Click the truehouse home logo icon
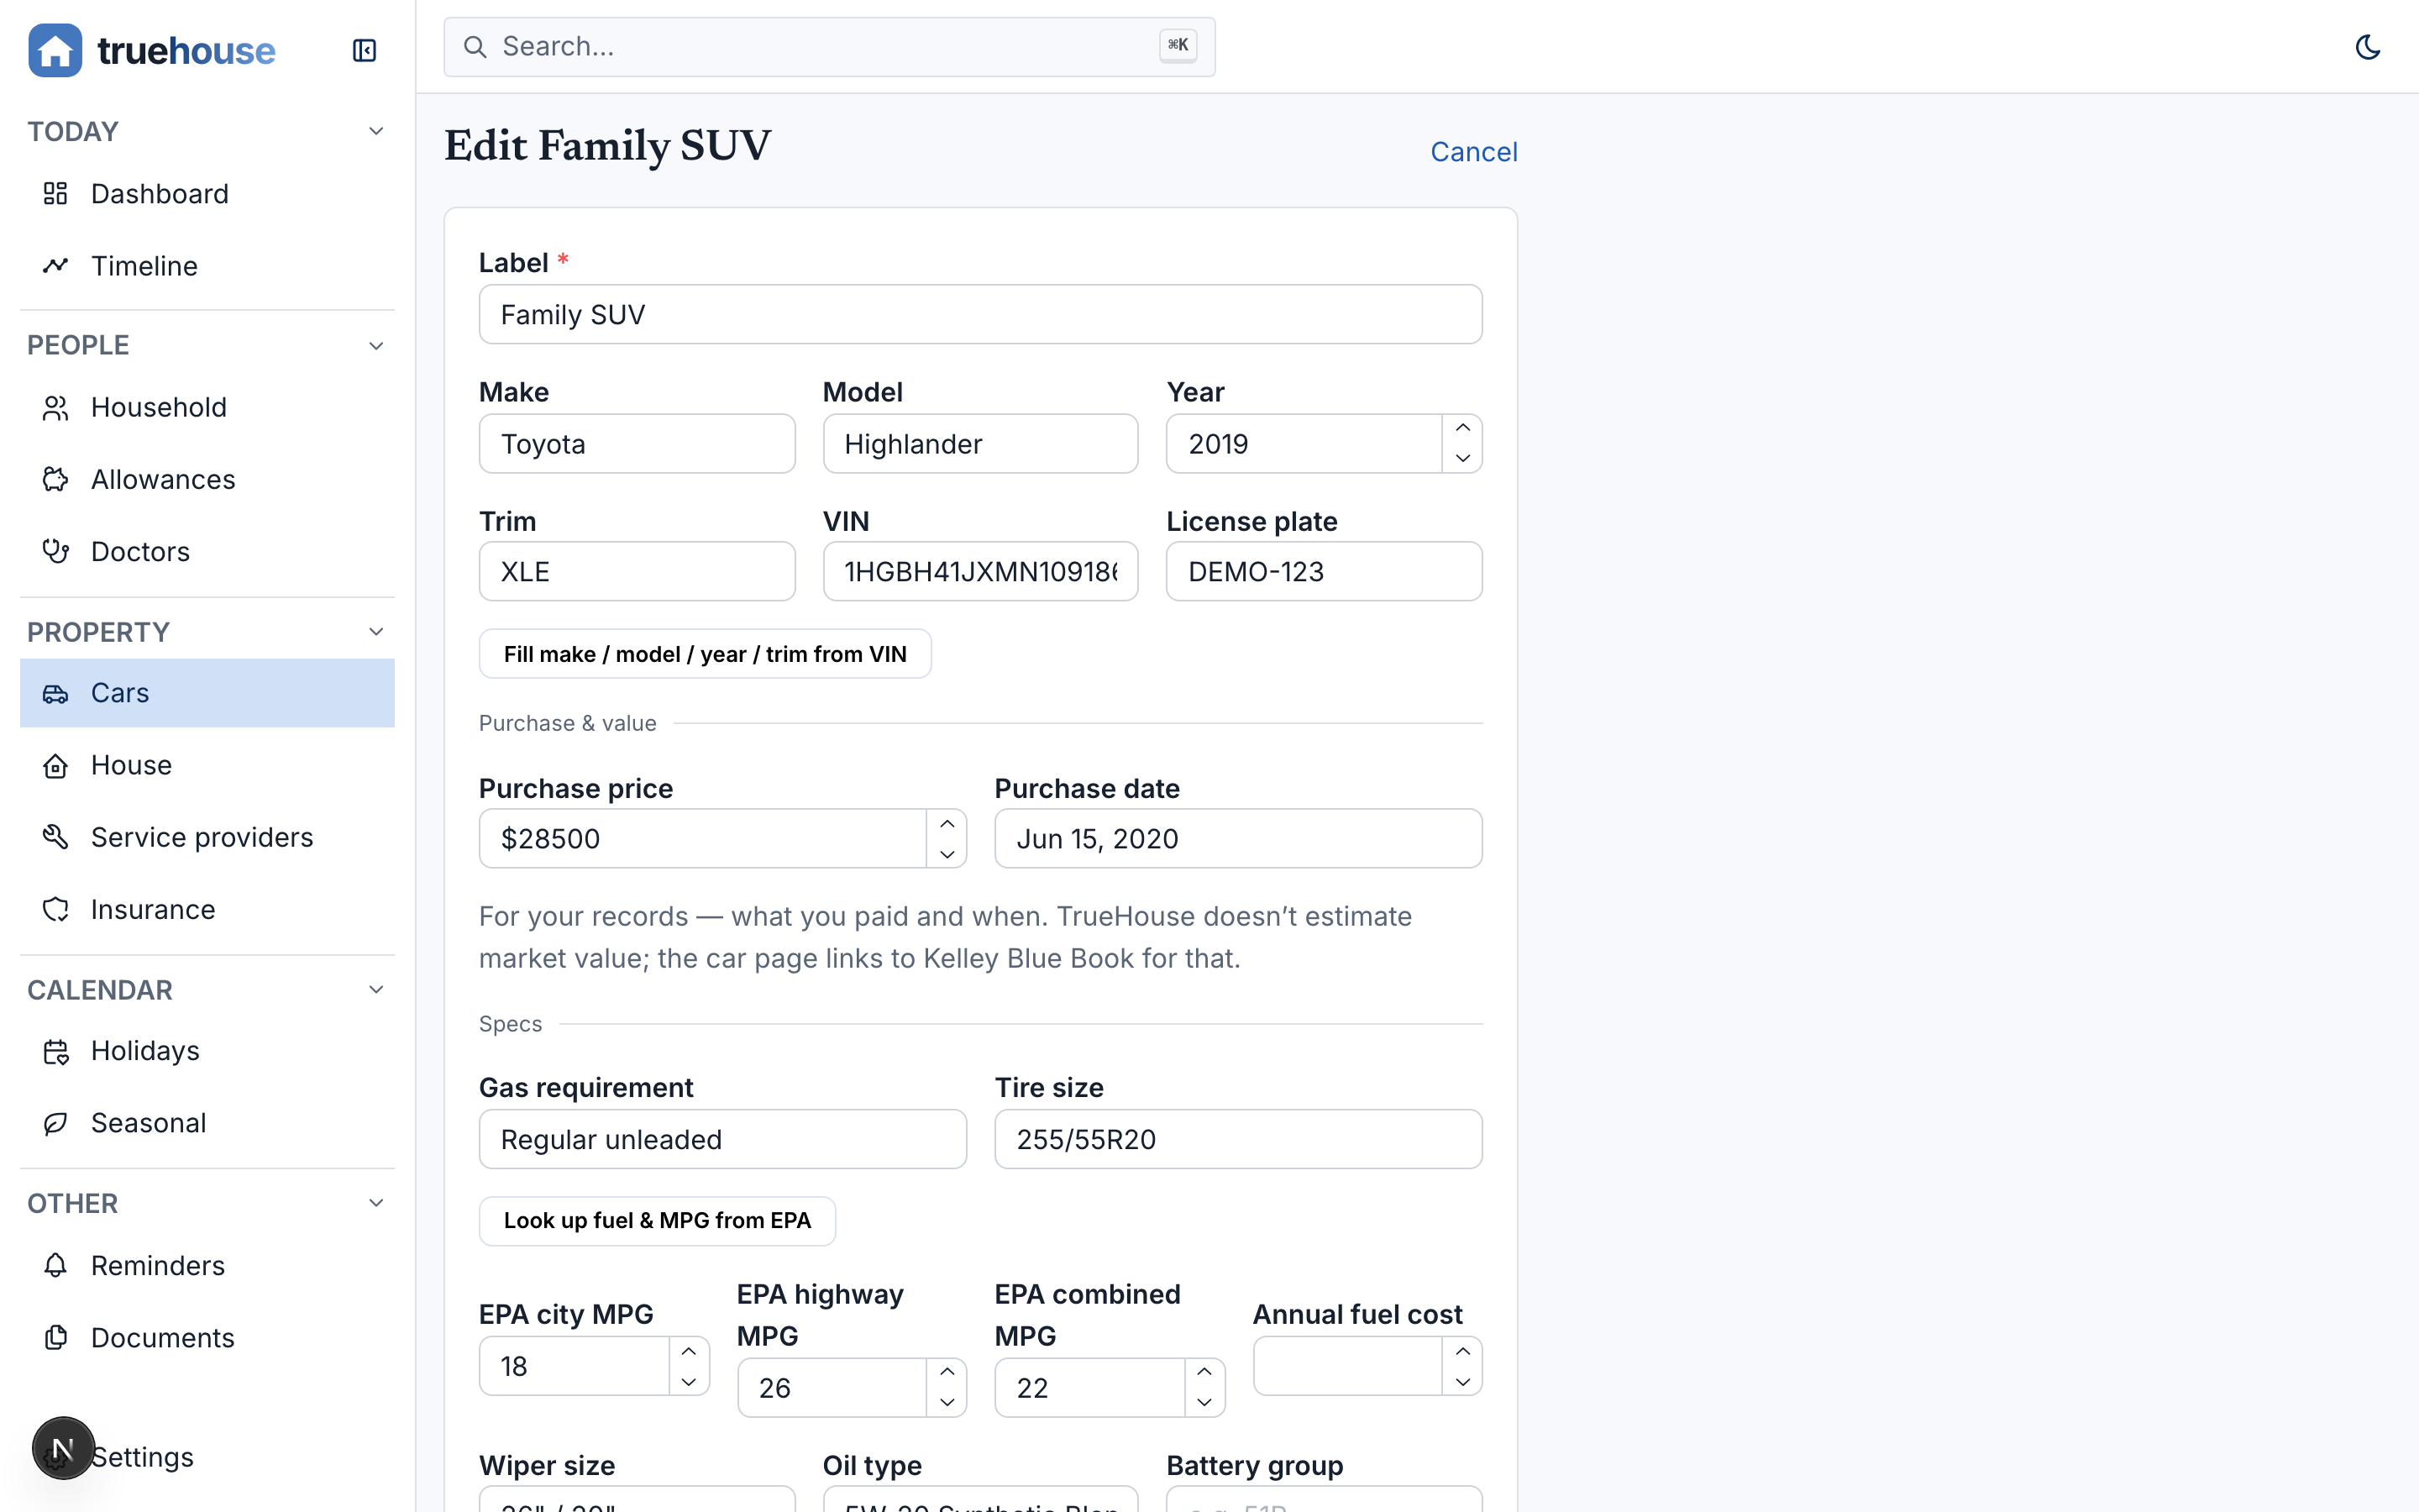This screenshot has height=1512, width=2419. click(55, 50)
